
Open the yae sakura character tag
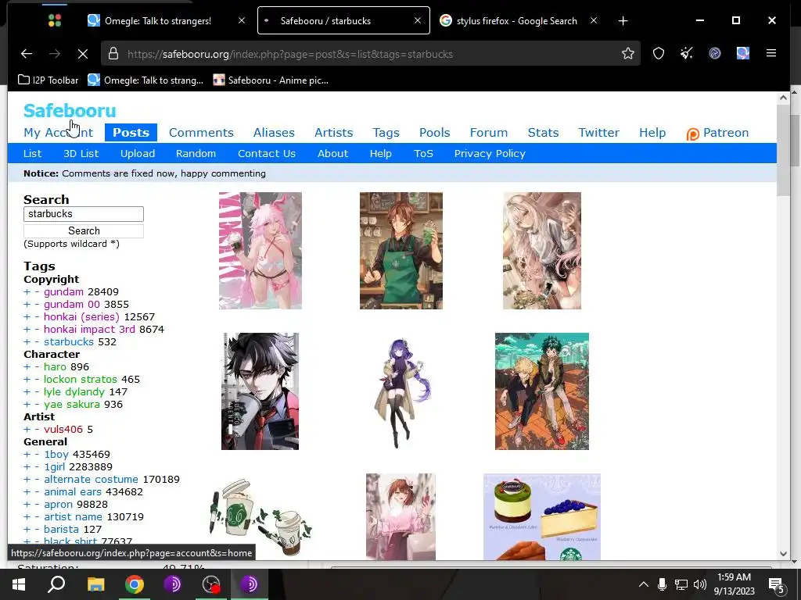click(x=71, y=405)
